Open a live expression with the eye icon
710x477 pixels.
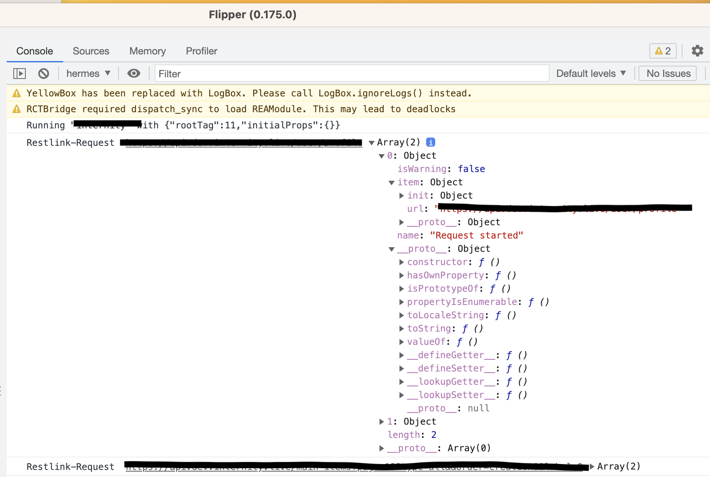[x=133, y=73]
